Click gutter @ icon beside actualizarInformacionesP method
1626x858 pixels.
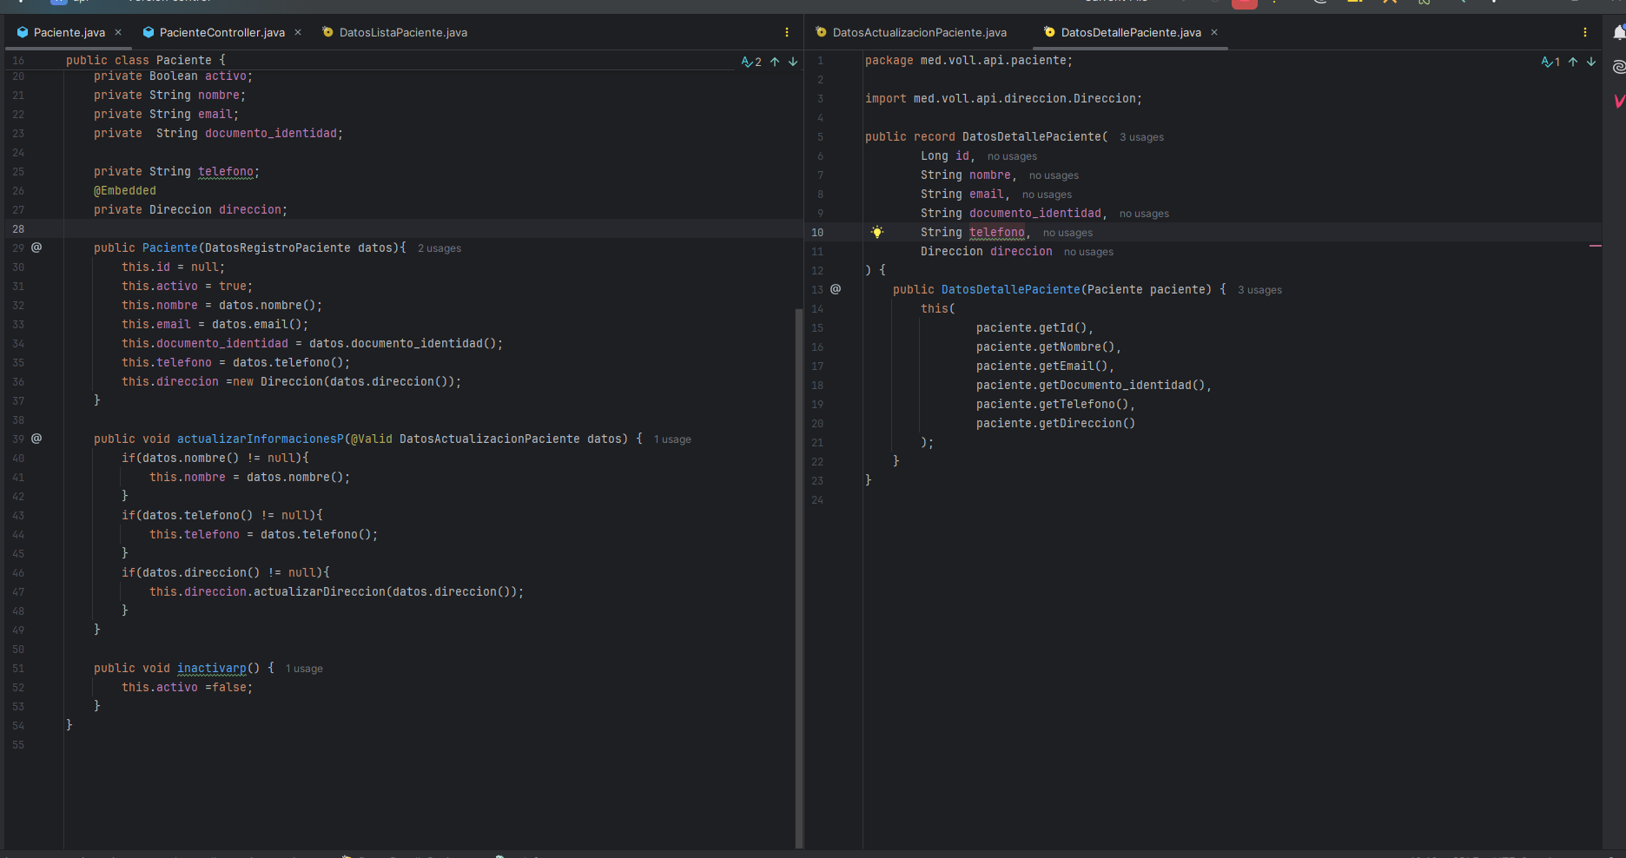[x=36, y=439]
